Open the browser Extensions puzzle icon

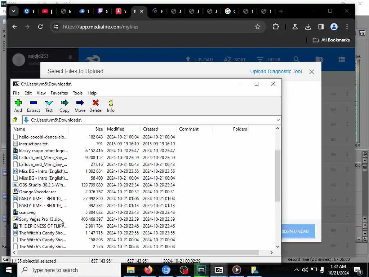(276, 27)
